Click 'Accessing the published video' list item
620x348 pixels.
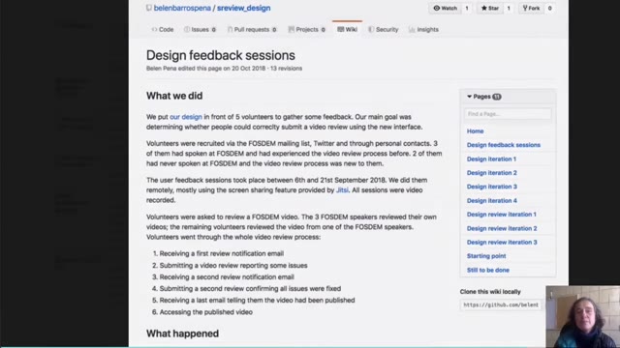[x=205, y=312]
